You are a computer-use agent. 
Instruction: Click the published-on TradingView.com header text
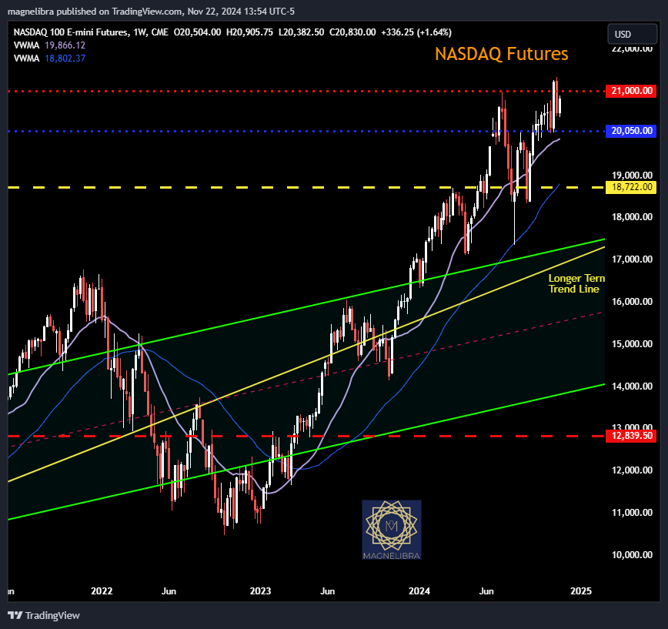pos(151,12)
